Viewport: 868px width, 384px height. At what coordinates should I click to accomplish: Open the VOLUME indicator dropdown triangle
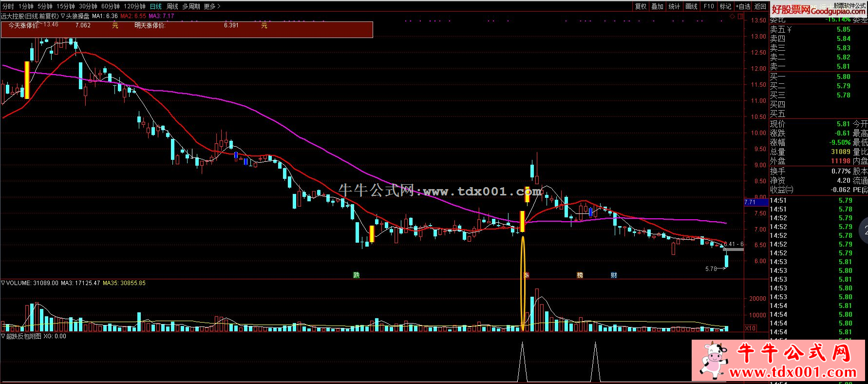3,283
